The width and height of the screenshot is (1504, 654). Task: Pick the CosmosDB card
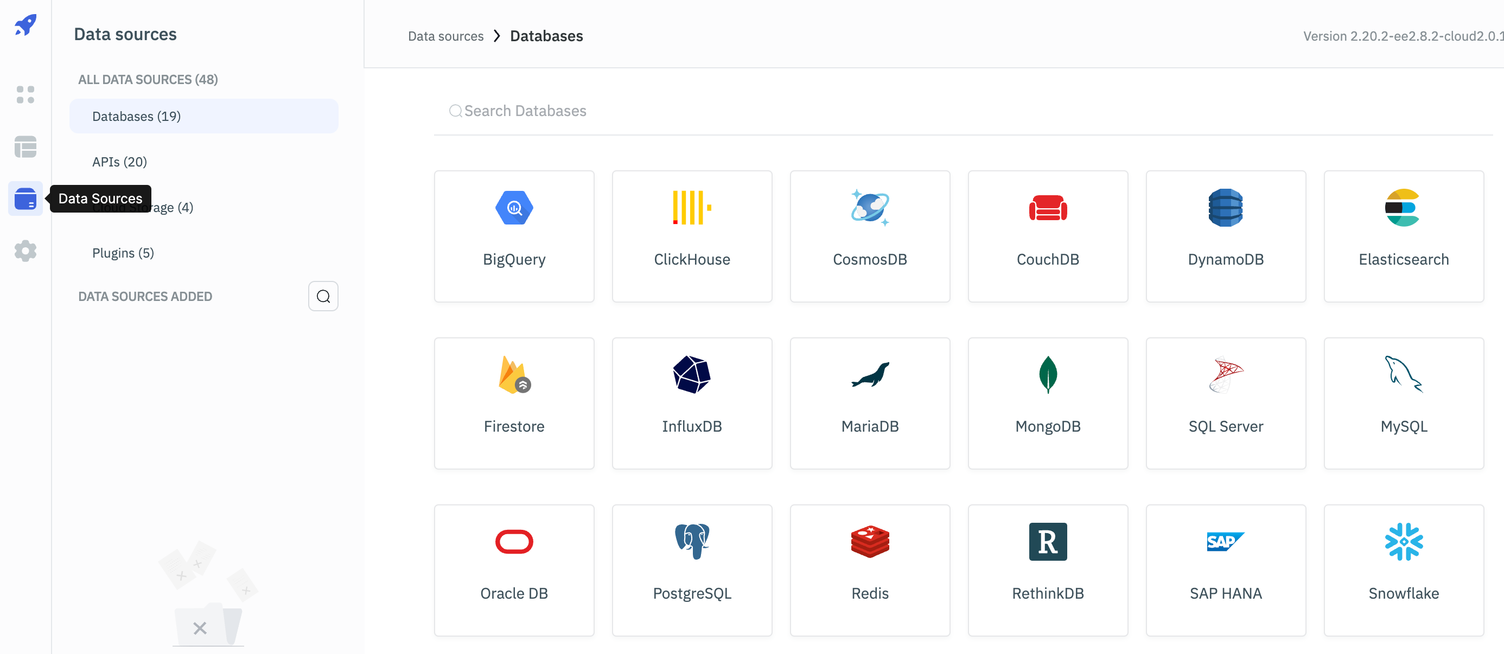[x=869, y=236]
